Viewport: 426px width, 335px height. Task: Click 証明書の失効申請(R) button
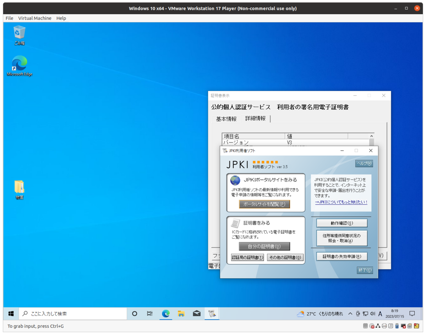coord(342,256)
